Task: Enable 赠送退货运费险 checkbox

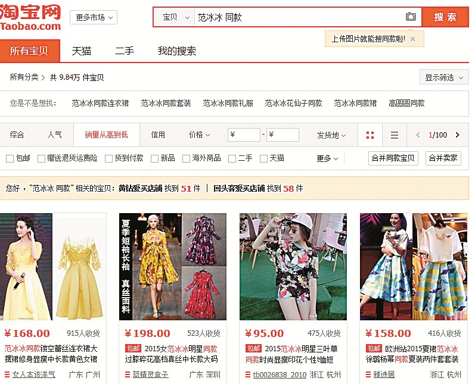Action: 41,158
